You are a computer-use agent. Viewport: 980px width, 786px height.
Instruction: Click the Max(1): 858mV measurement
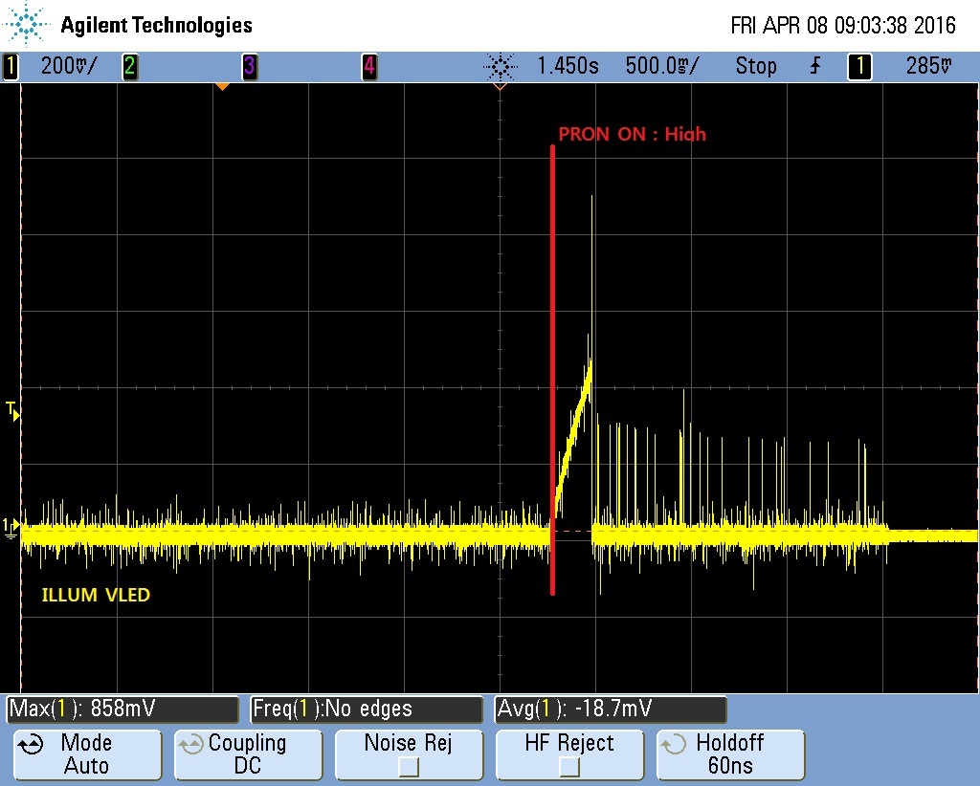pos(122,710)
